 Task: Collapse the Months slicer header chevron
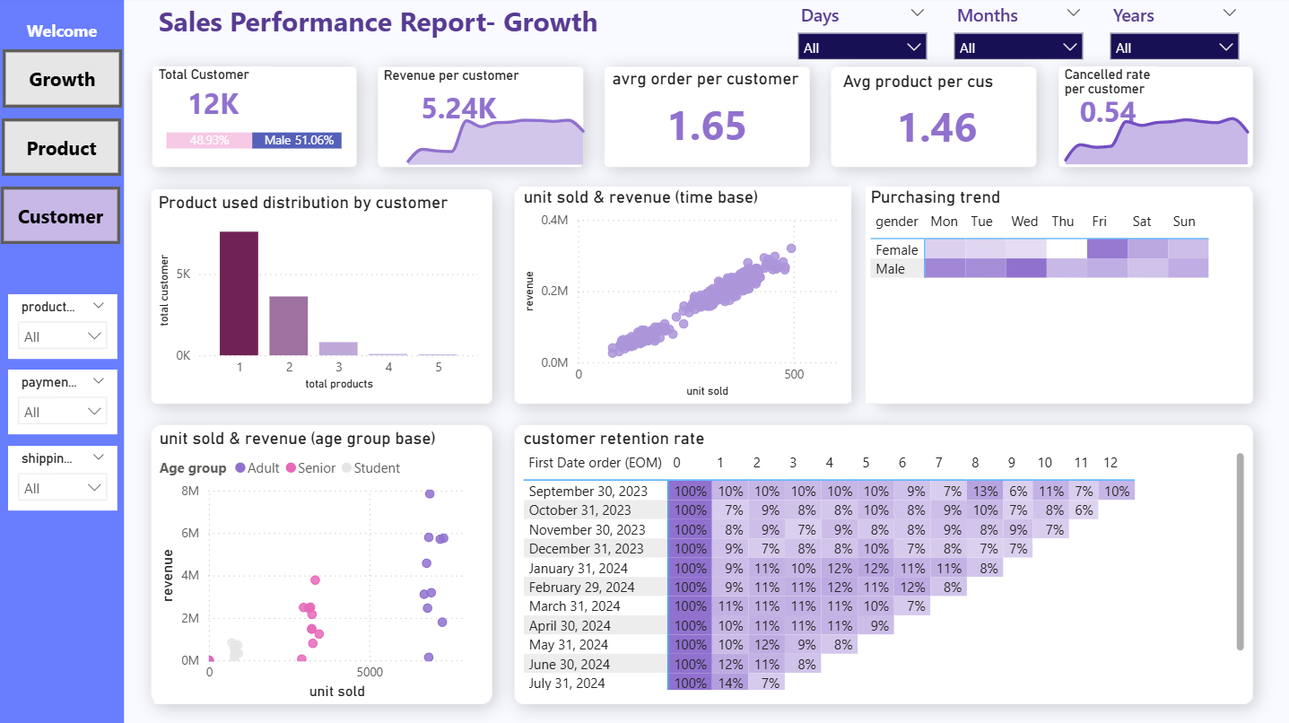tap(1074, 13)
